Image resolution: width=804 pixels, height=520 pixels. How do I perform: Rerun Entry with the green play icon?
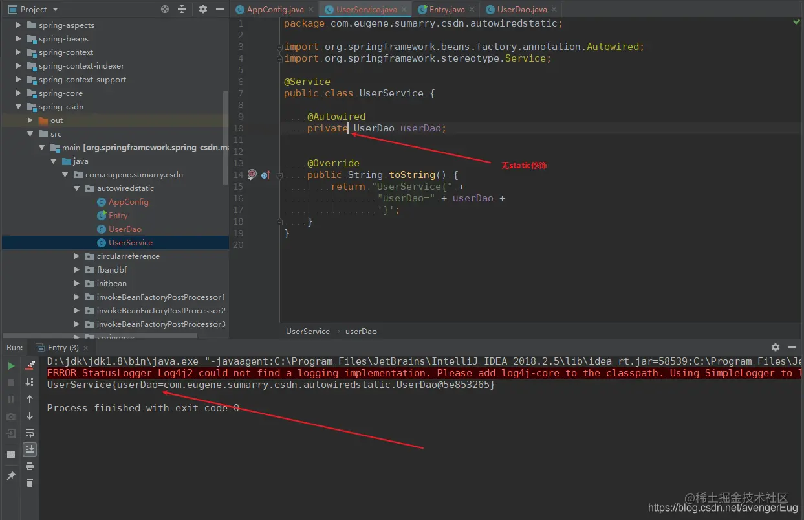point(11,366)
